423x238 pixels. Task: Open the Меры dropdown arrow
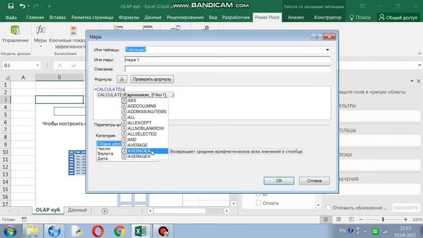point(40,46)
